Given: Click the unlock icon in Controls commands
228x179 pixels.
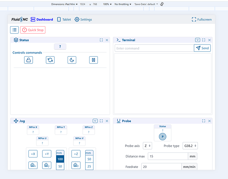Looking at the screenshot, I should [x=28, y=60].
